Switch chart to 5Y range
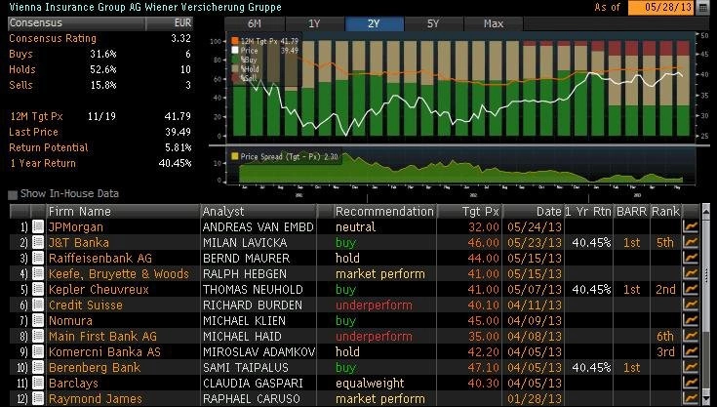The width and height of the screenshot is (717, 407). click(433, 23)
